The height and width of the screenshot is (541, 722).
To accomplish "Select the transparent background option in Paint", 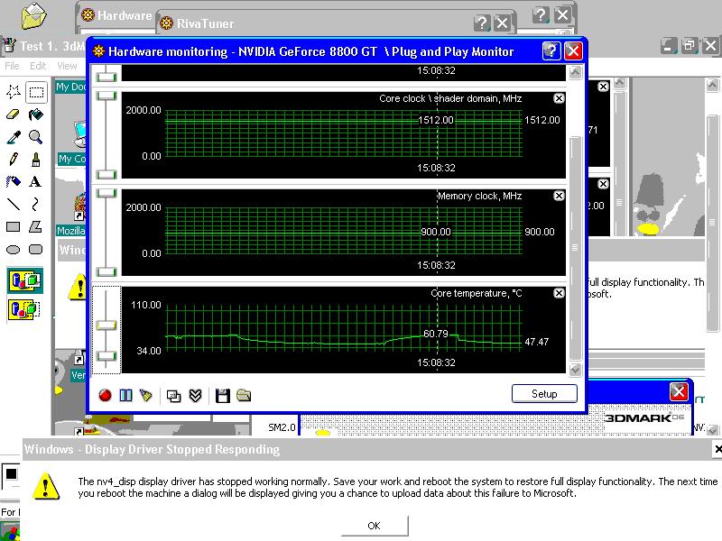I will [x=25, y=308].
